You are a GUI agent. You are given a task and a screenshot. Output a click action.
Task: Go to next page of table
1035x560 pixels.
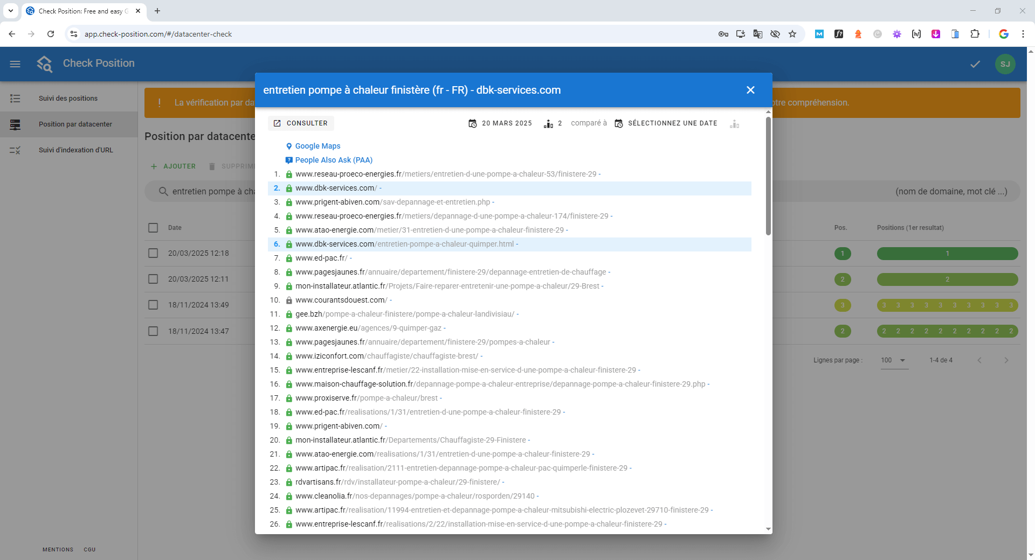click(x=1006, y=360)
